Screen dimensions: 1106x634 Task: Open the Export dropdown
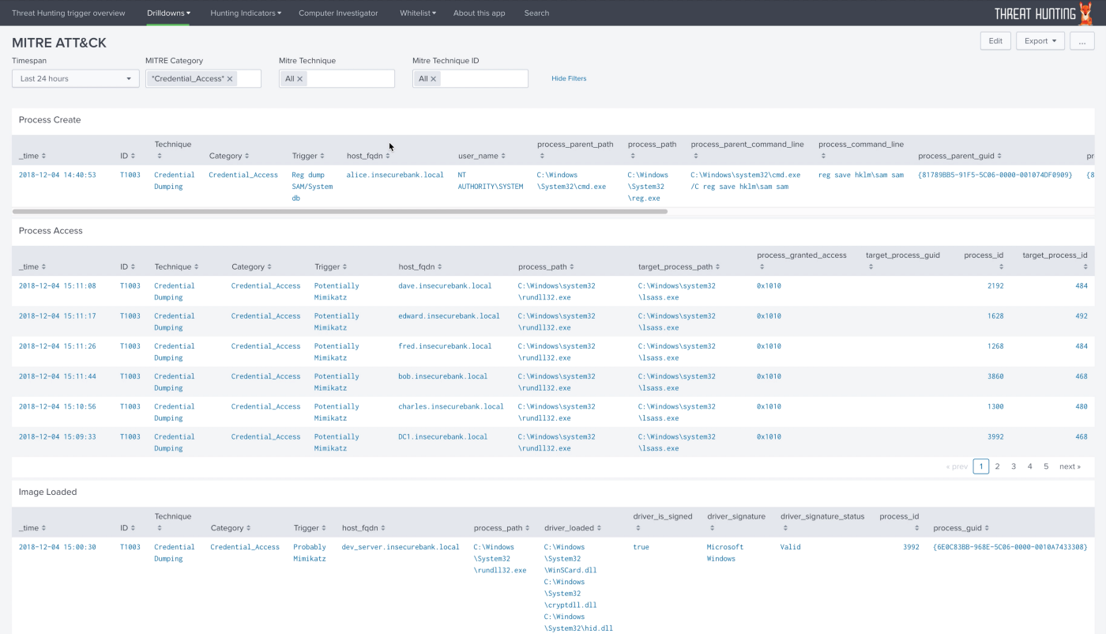click(1040, 41)
